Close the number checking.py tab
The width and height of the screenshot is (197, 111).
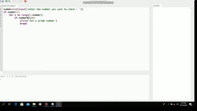[x=17, y=6]
